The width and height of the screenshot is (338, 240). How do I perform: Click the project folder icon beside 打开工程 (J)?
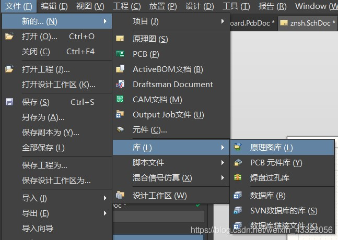[x=9, y=69]
